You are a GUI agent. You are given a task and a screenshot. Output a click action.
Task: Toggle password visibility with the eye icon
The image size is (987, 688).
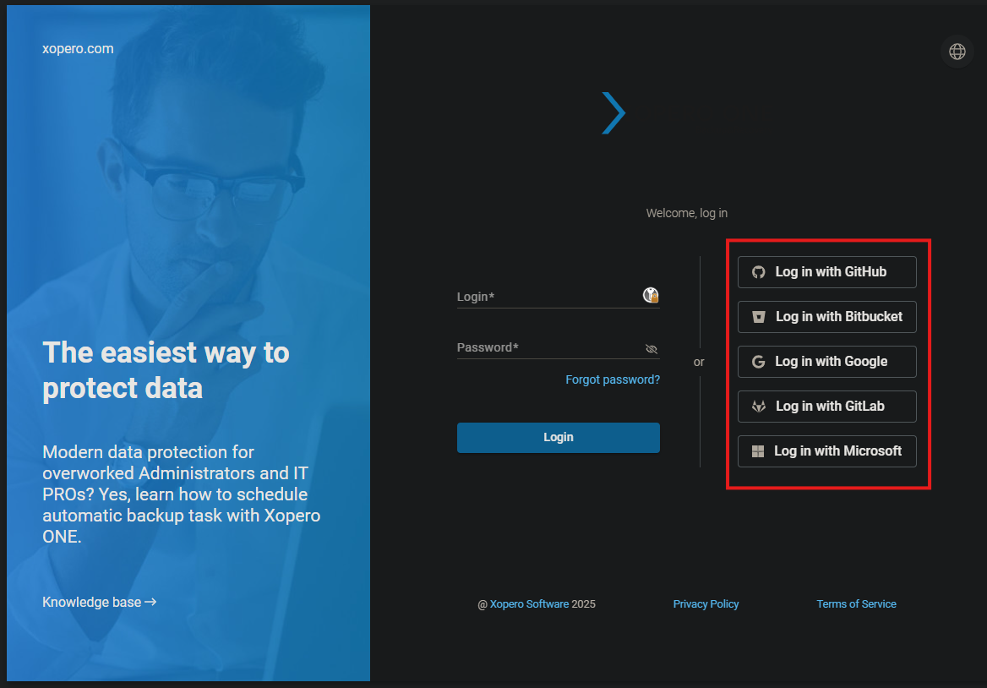coord(651,348)
